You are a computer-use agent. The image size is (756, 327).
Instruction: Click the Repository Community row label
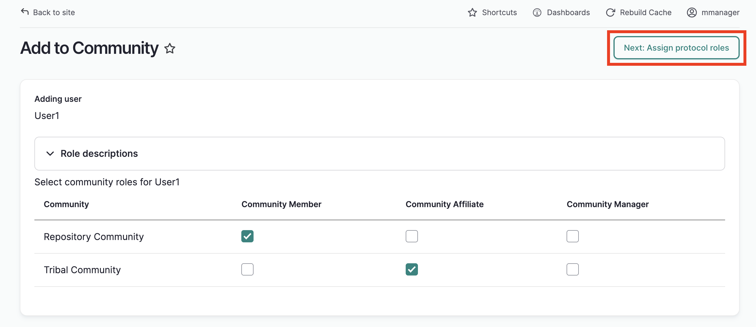[94, 237]
